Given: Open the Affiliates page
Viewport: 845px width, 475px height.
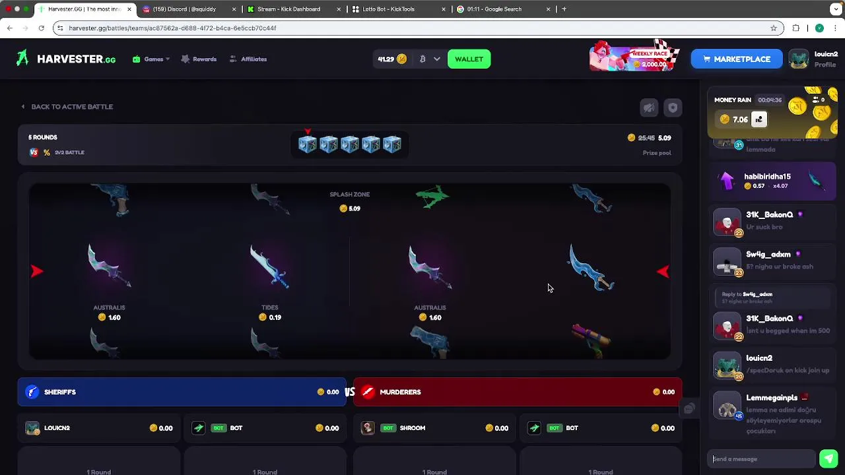Looking at the screenshot, I should 248,59.
